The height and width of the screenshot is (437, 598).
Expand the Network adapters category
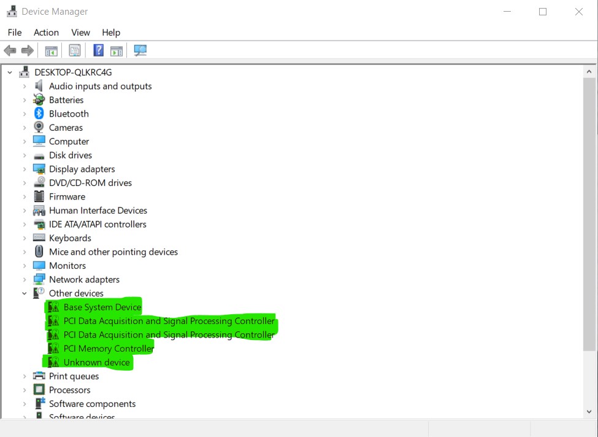[x=24, y=279]
